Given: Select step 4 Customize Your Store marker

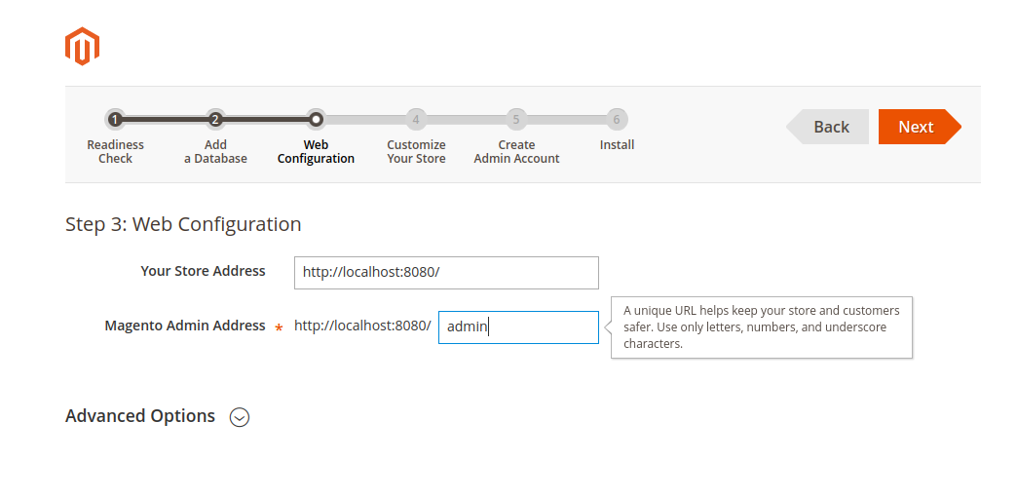Looking at the screenshot, I should 416,120.
